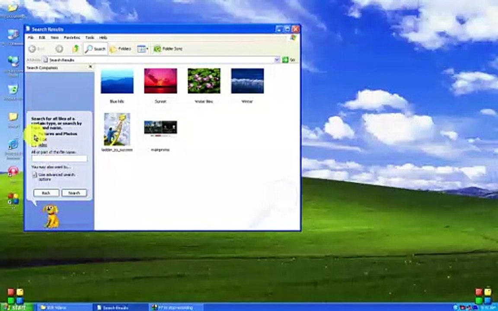Viewport: 498px width, 311px height.
Task: Minimize the Search Results window
Action: tap(279, 29)
